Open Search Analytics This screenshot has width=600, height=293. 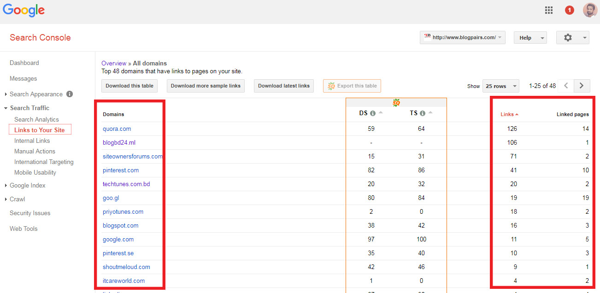36,119
